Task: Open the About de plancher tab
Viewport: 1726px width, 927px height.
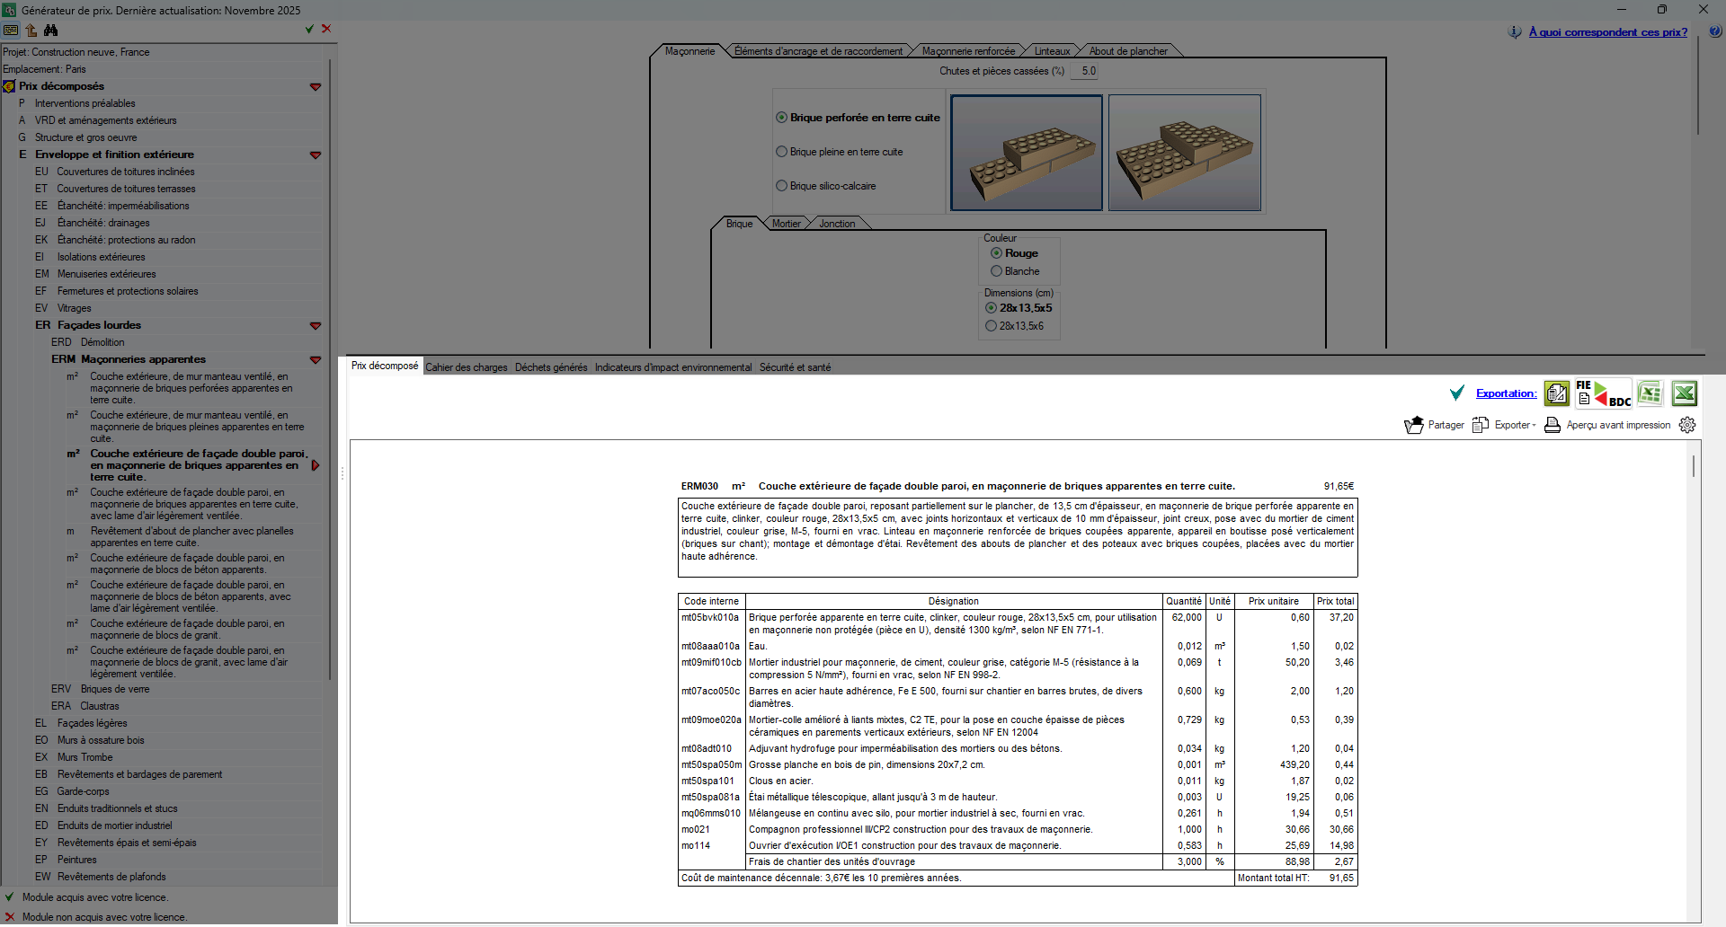Action: (x=1128, y=51)
